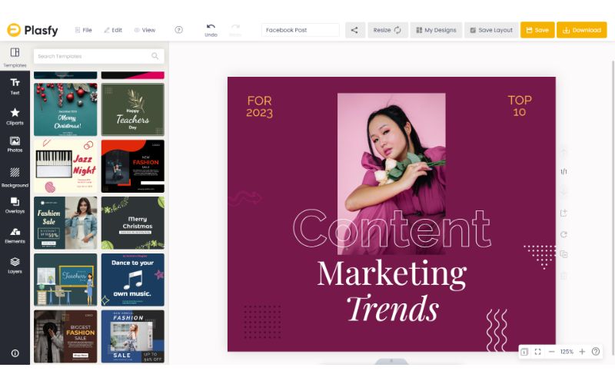Open the Overlays panel
The width and height of the screenshot is (615, 384).
[15, 205]
